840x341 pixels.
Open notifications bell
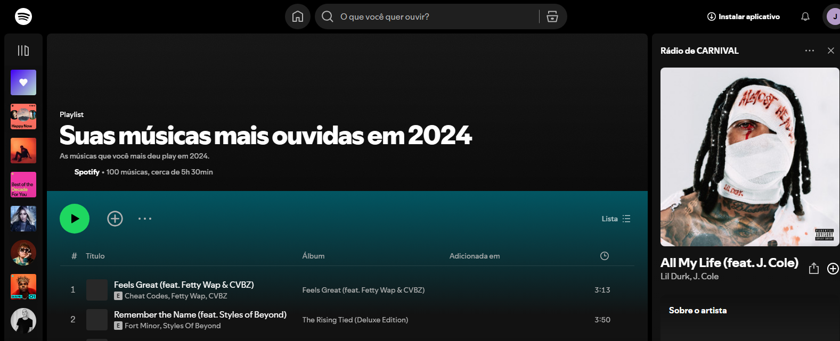tap(805, 16)
